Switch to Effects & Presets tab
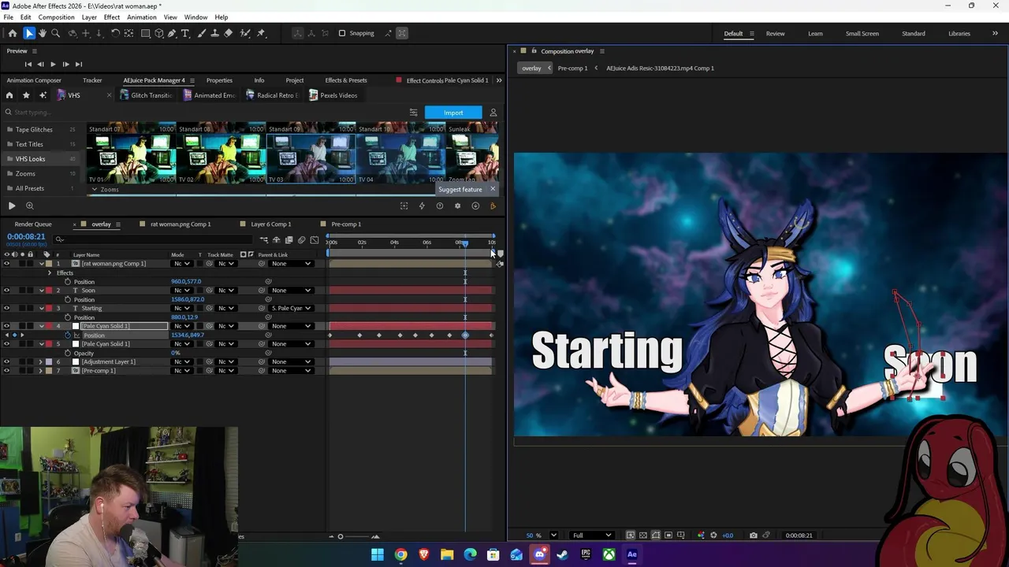1009x567 pixels. 346,80
